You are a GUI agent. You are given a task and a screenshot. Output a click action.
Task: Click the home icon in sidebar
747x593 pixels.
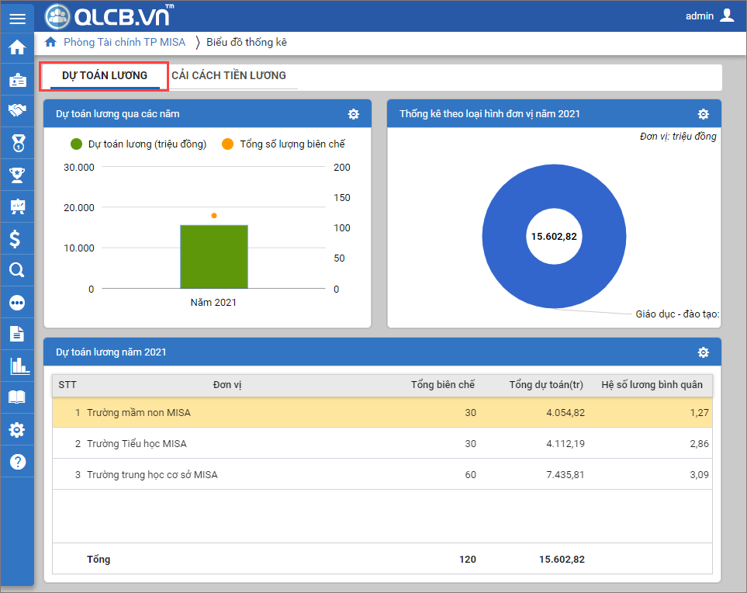tap(17, 47)
